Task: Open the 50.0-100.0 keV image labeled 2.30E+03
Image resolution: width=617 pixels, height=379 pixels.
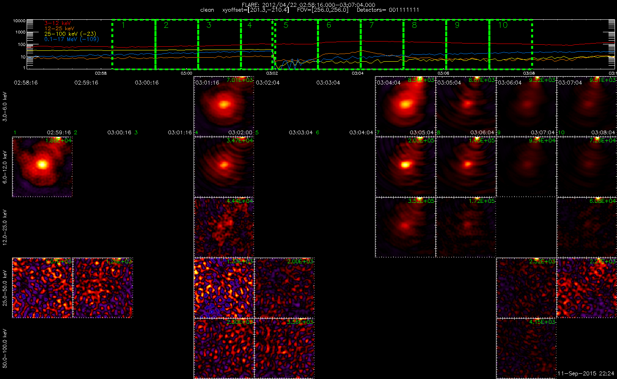Action: coord(224,348)
